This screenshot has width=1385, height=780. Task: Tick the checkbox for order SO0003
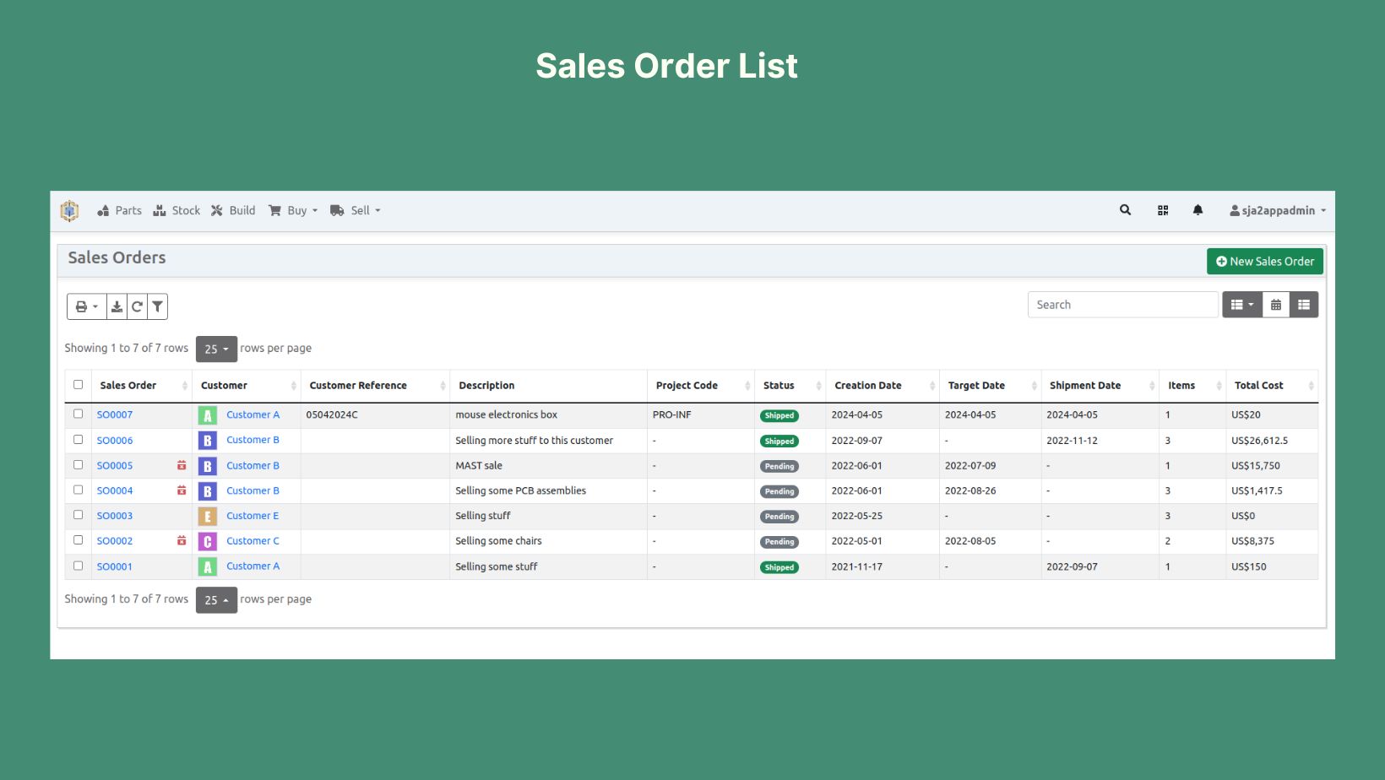(79, 515)
